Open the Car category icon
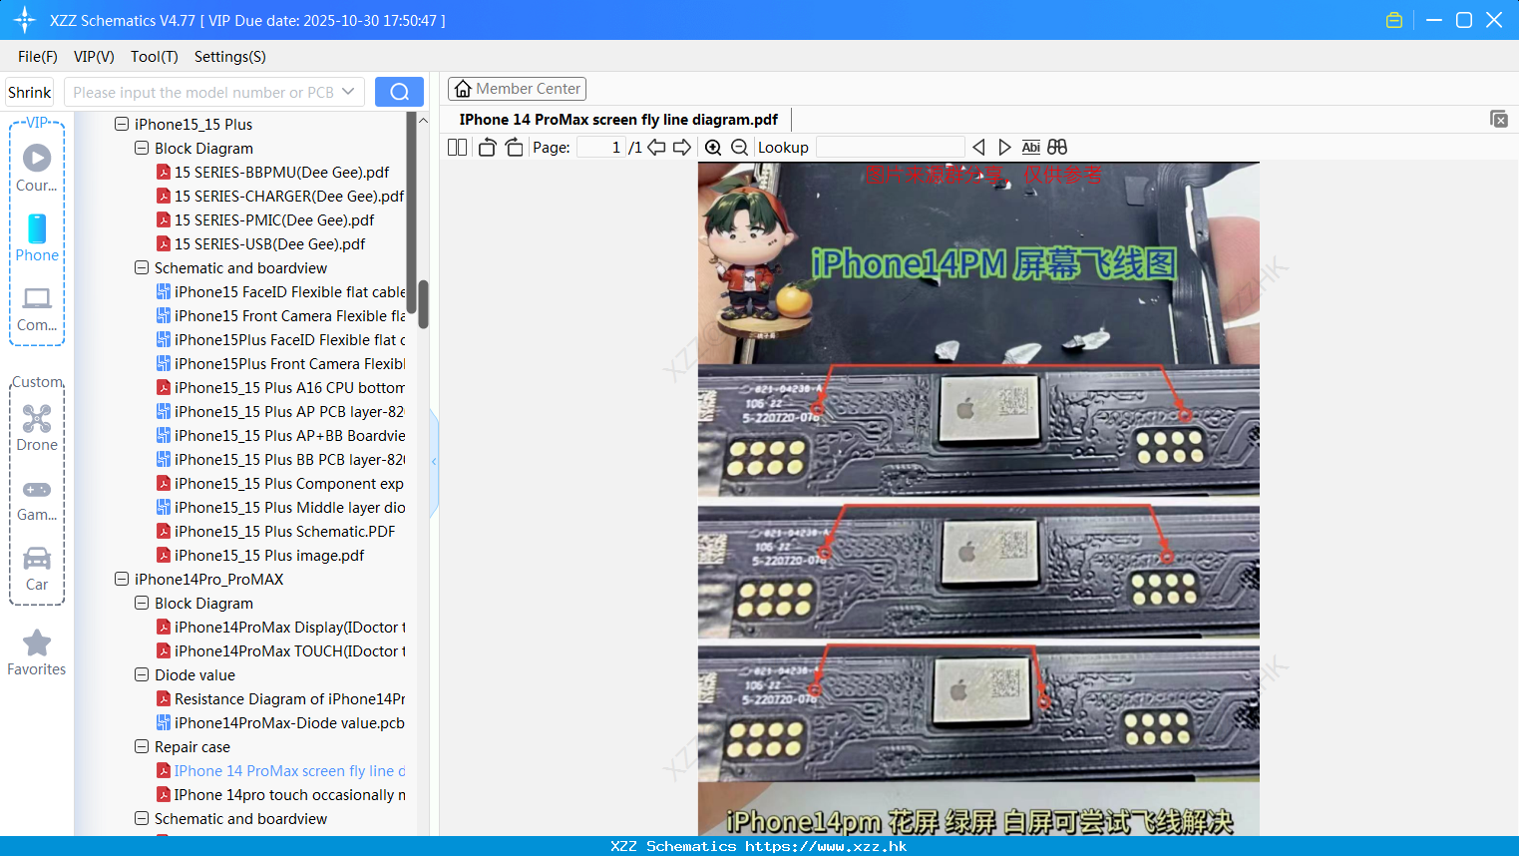This screenshot has height=856, width=1519. pyautogui.click(x=37, y=568)
